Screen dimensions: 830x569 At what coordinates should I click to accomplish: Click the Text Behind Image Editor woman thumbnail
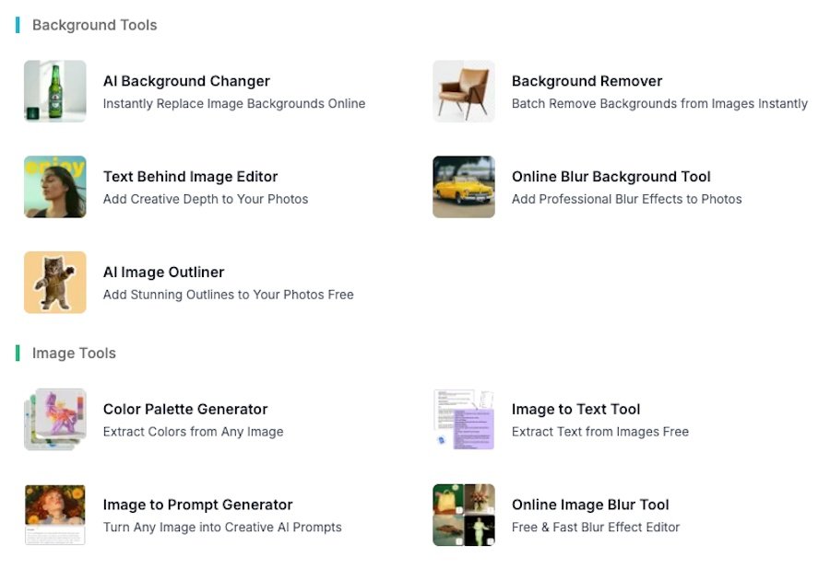pos(54,187)
